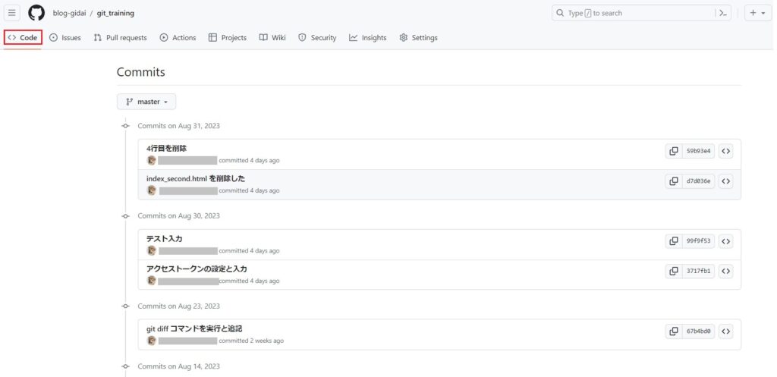Click commit hash 67b4bd0 button
This screenshot has width=777, height=377.
tap(699, 331)
